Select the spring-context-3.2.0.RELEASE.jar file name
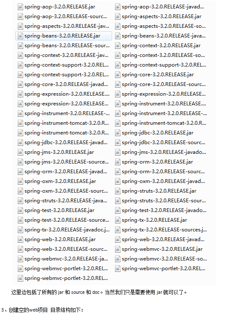This screenshot has width=225, height=317. [x=161, y=46]
